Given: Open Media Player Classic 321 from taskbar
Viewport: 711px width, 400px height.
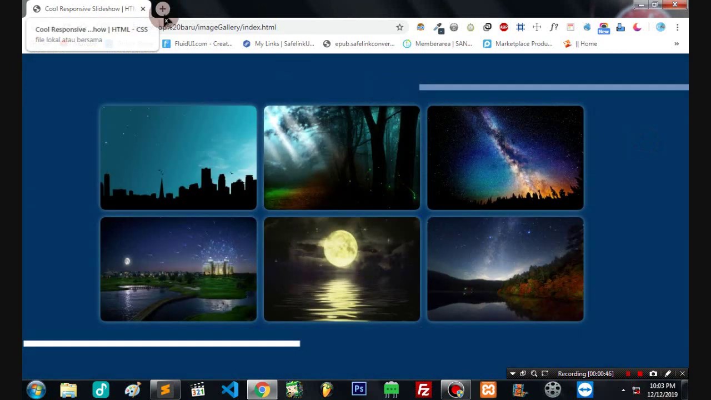Looking at the screenshot, I should [x=197, y=390].
